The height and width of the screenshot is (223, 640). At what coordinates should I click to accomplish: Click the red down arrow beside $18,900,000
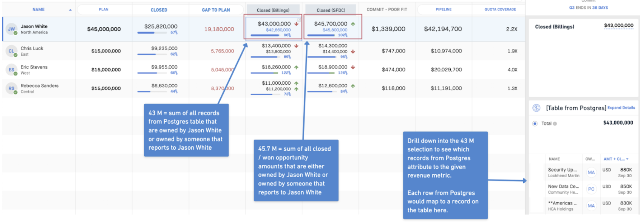coord(353,67)
